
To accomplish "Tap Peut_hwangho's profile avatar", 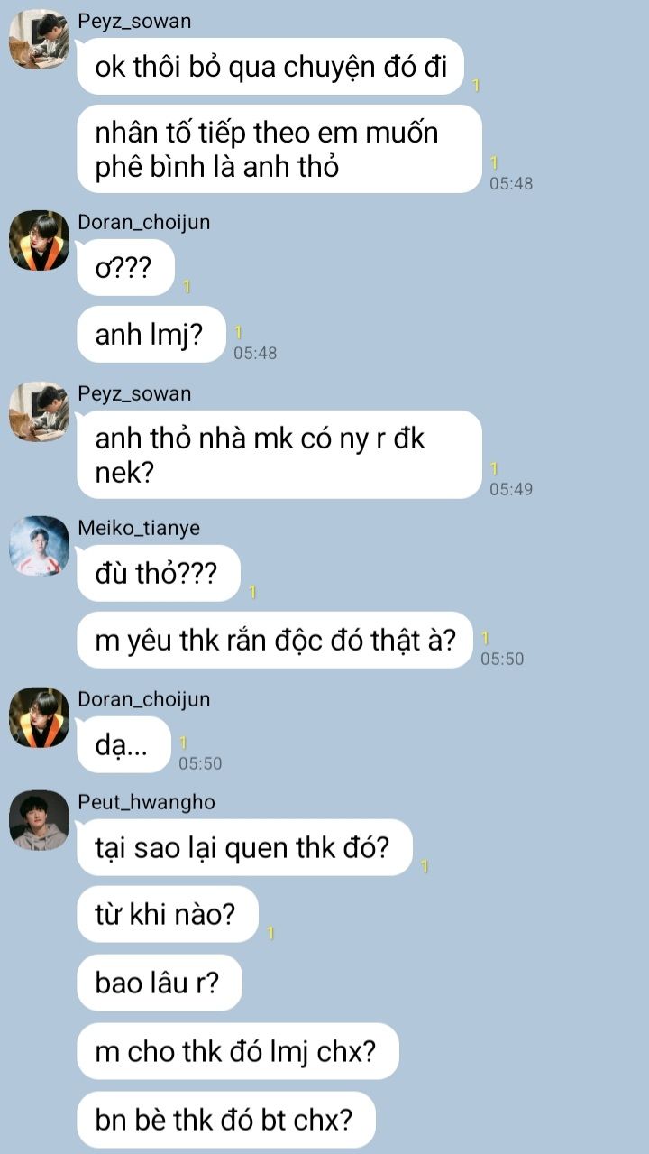I will 39,820.
